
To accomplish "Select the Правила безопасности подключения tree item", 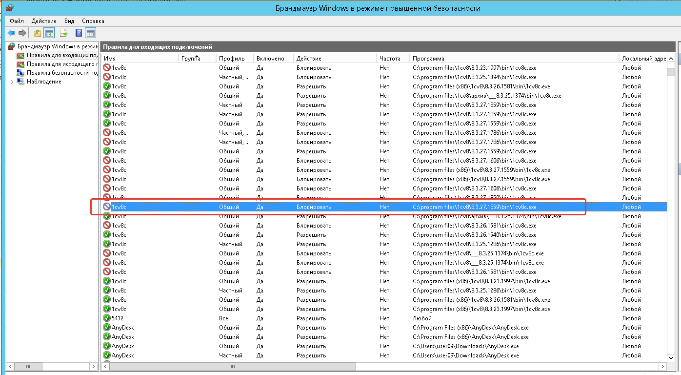I will (x=61, y=73).
